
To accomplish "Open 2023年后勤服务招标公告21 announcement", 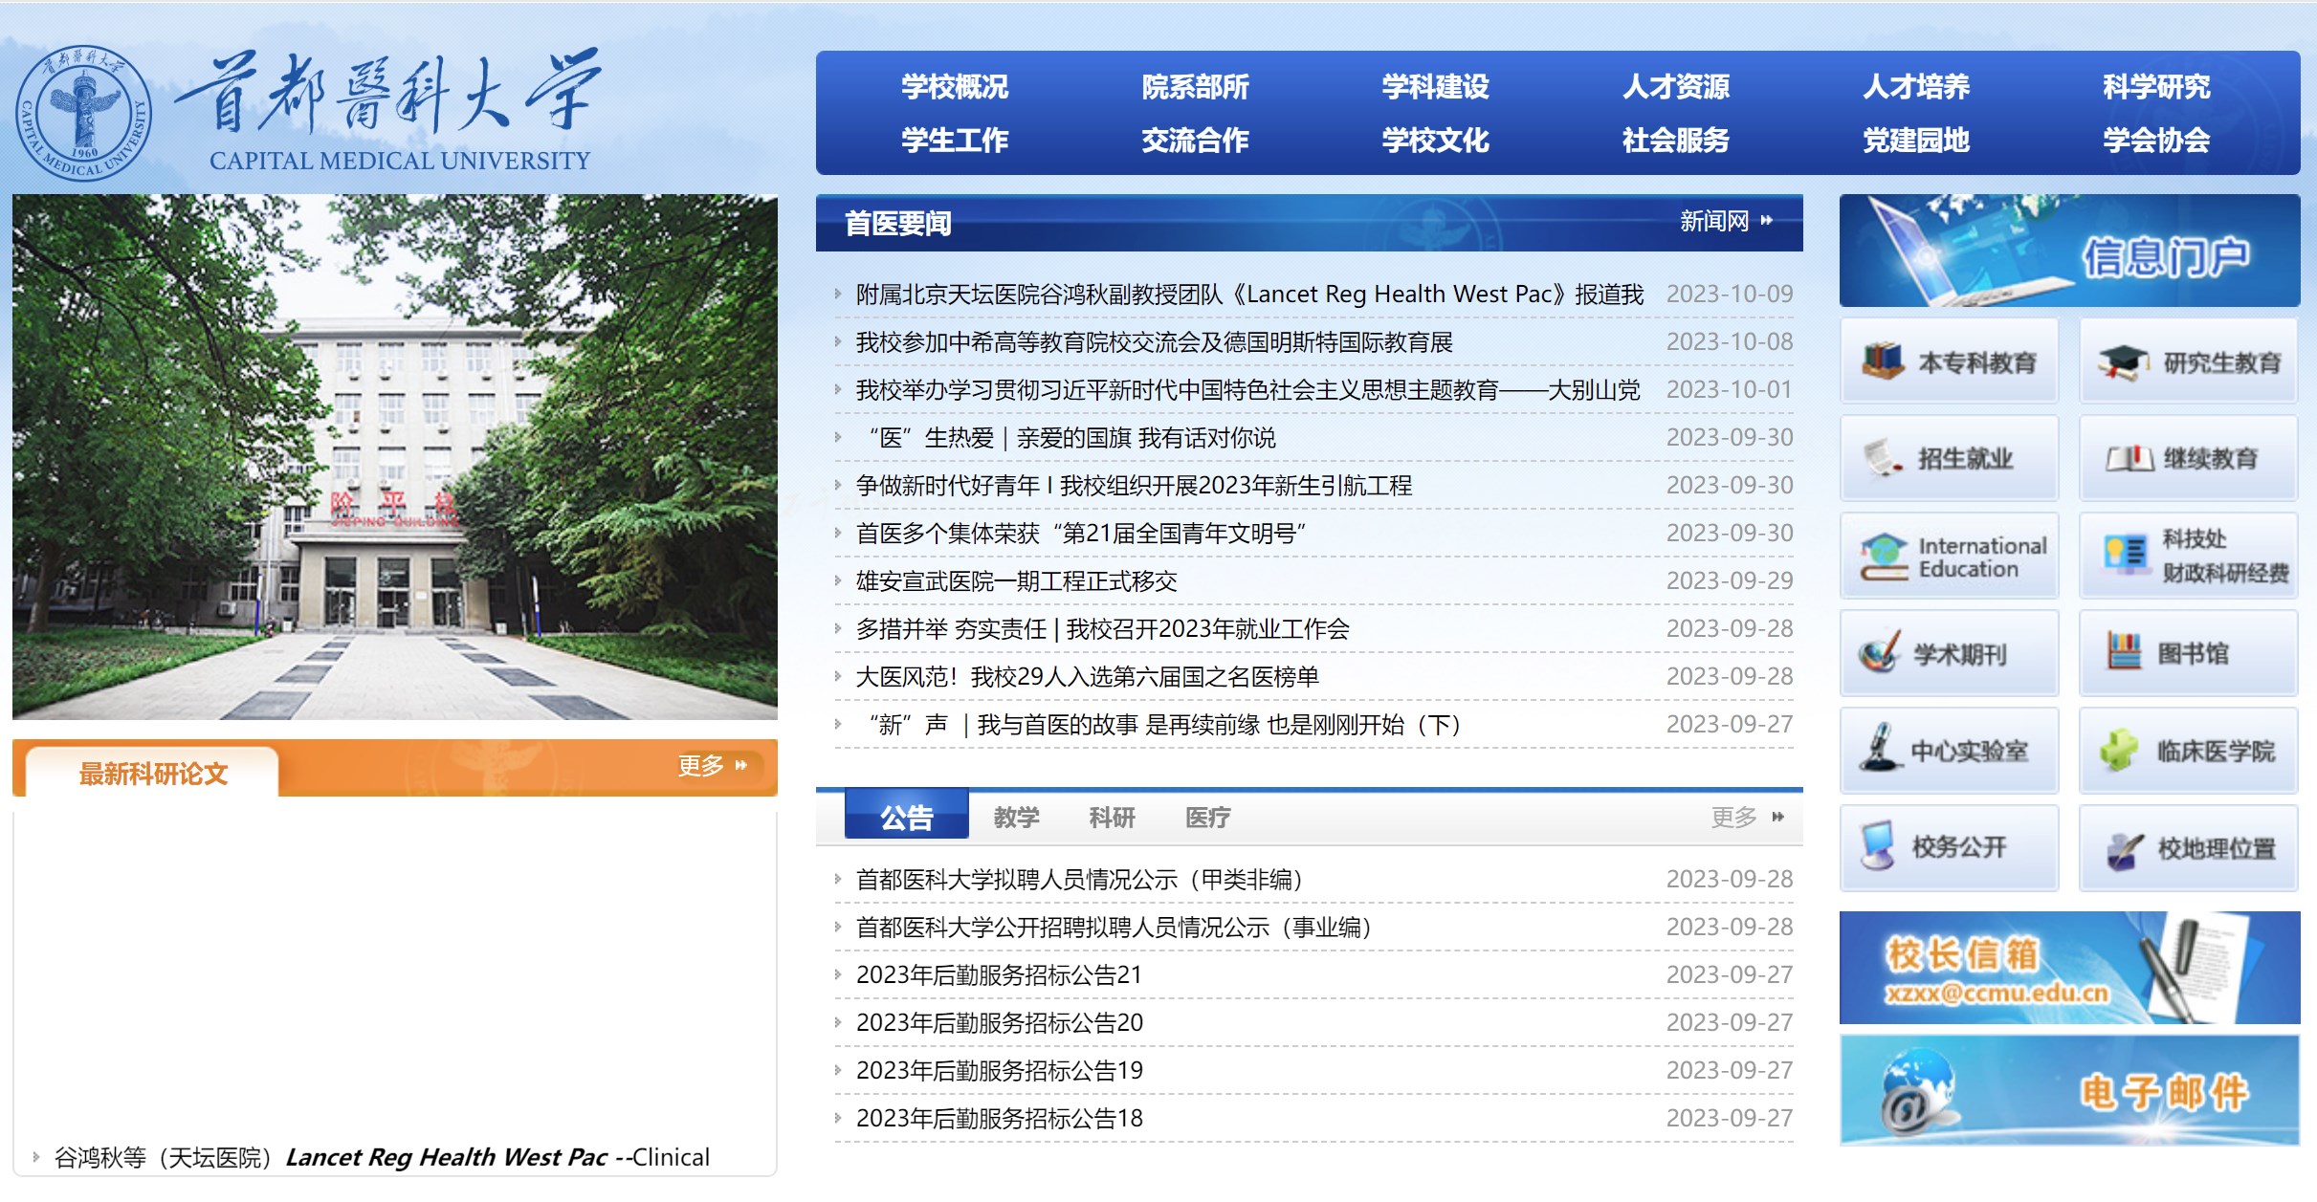I will click(x=999, y=974).
